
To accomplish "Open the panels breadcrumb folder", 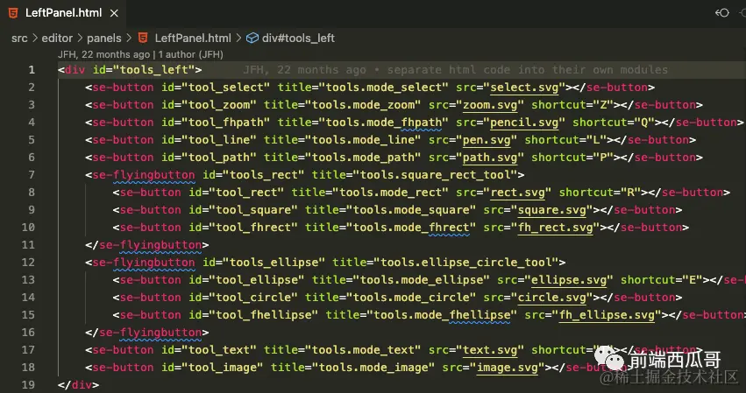I will (x=103, y=38).
